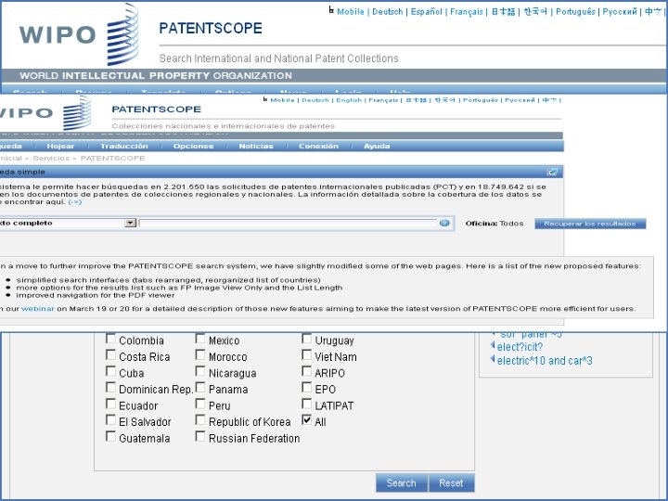Check the El Salvador checkbox
Image resolution: width=668 pixels, height=501 pixels.
tap(110, 420)
